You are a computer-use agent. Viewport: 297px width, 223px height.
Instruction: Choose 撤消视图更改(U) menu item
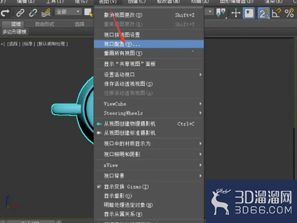point(149,15)
